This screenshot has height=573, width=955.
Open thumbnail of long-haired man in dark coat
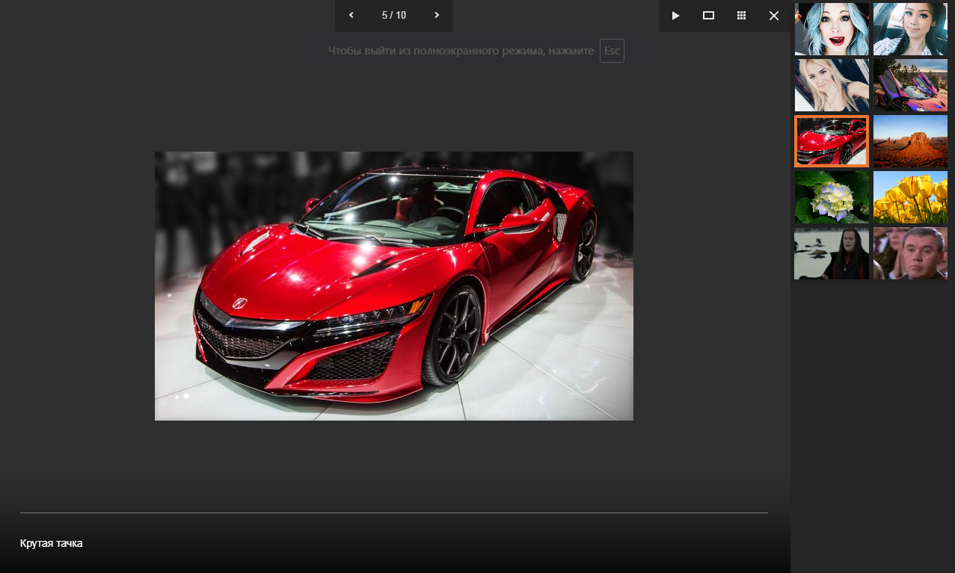point(832,253)
